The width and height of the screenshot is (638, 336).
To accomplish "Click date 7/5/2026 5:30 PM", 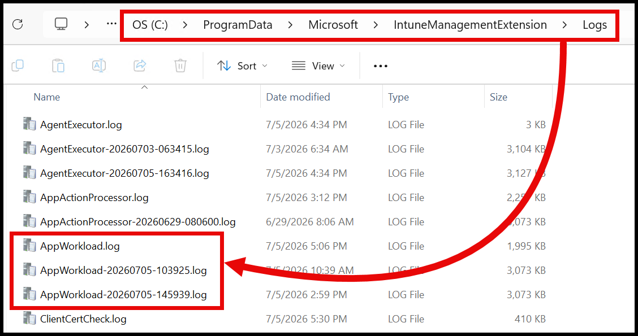I will point(307,320).
